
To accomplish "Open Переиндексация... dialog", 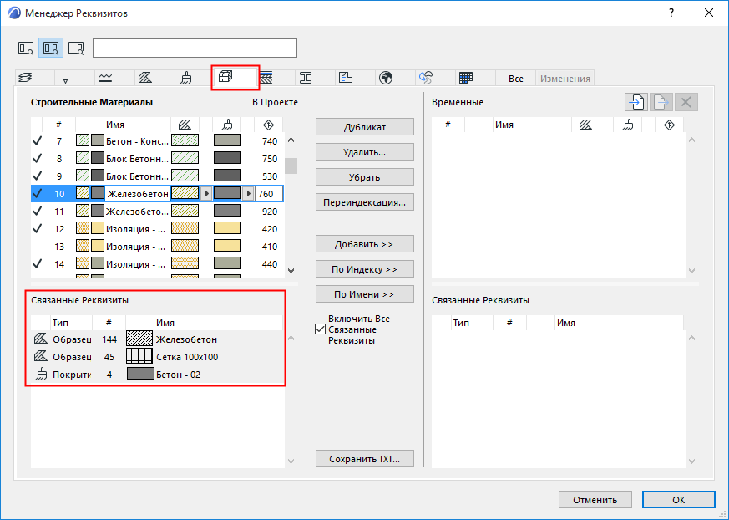I will 364,202.
